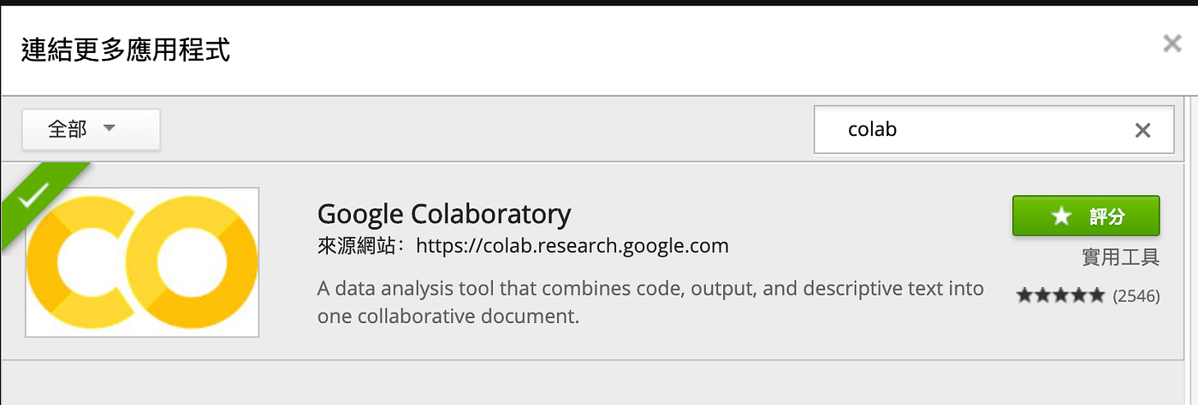Open the Colaboratory logo thumbnail
Viewport: 1198px width, 405px height.
pos(142,262)
